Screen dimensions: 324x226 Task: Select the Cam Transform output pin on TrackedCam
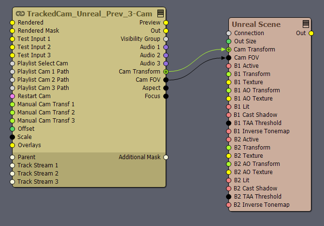[166, 72]
